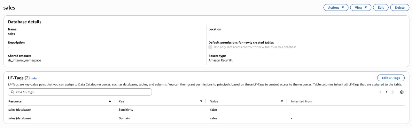The image size is (412, 128).
Task: Select the Domain tag row
Action: click(x=206, y=118)
